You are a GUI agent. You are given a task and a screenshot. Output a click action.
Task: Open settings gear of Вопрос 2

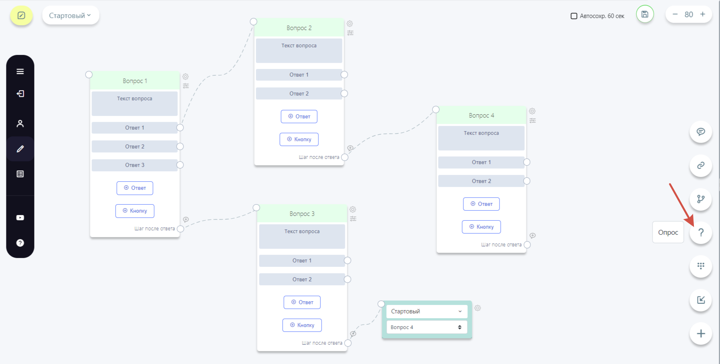(x=350, y=24)
